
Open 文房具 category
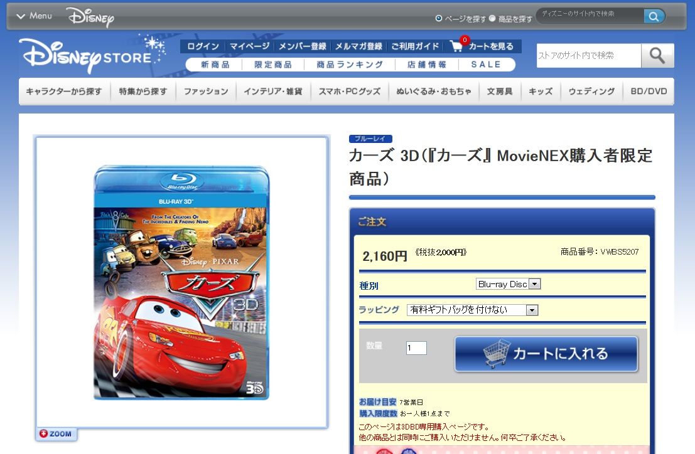click(500, 92)
